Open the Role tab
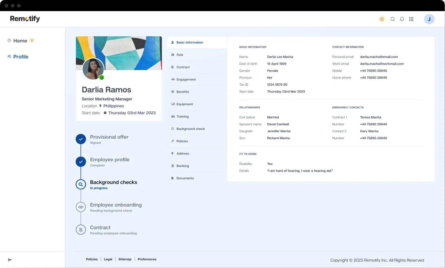 [180, 55]
